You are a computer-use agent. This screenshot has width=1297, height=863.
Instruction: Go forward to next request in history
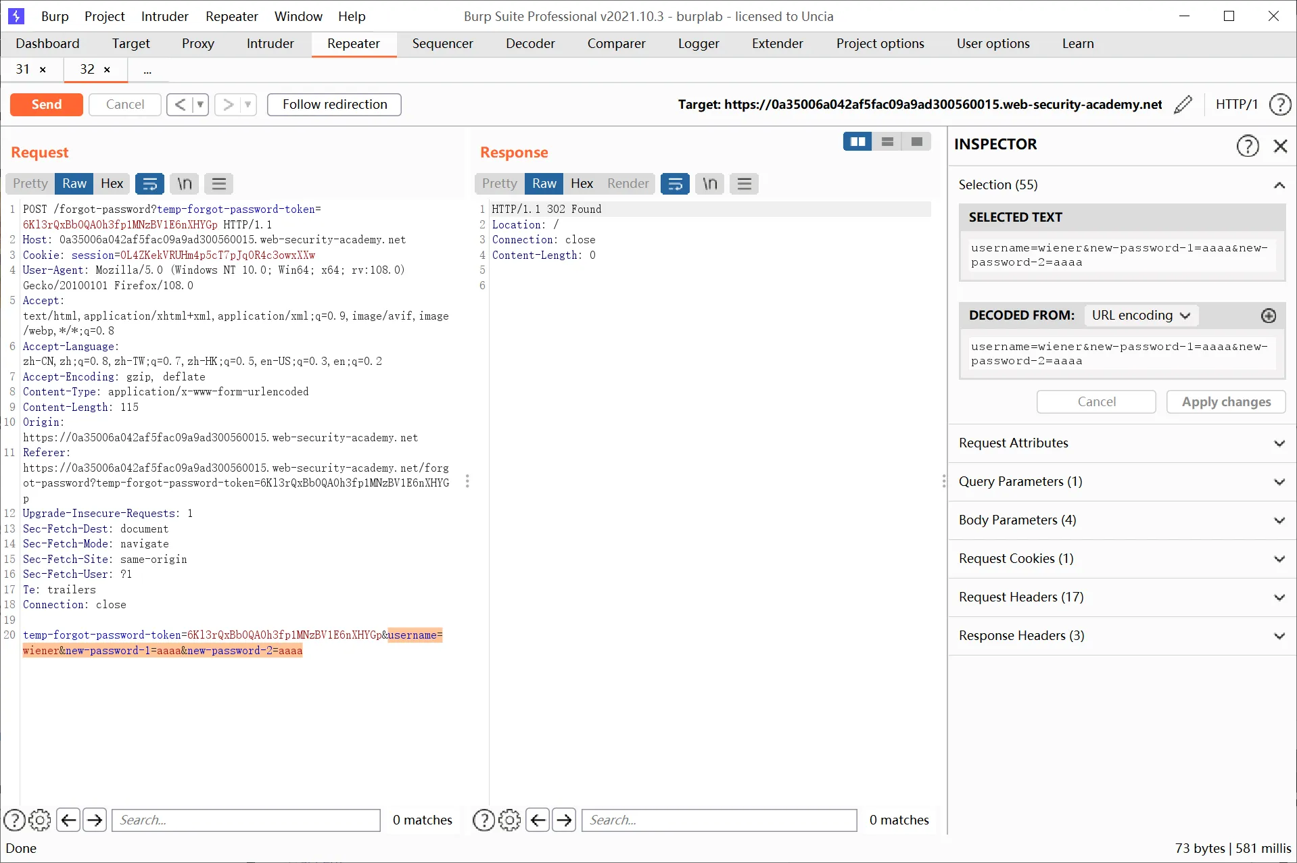click(229, 105)
